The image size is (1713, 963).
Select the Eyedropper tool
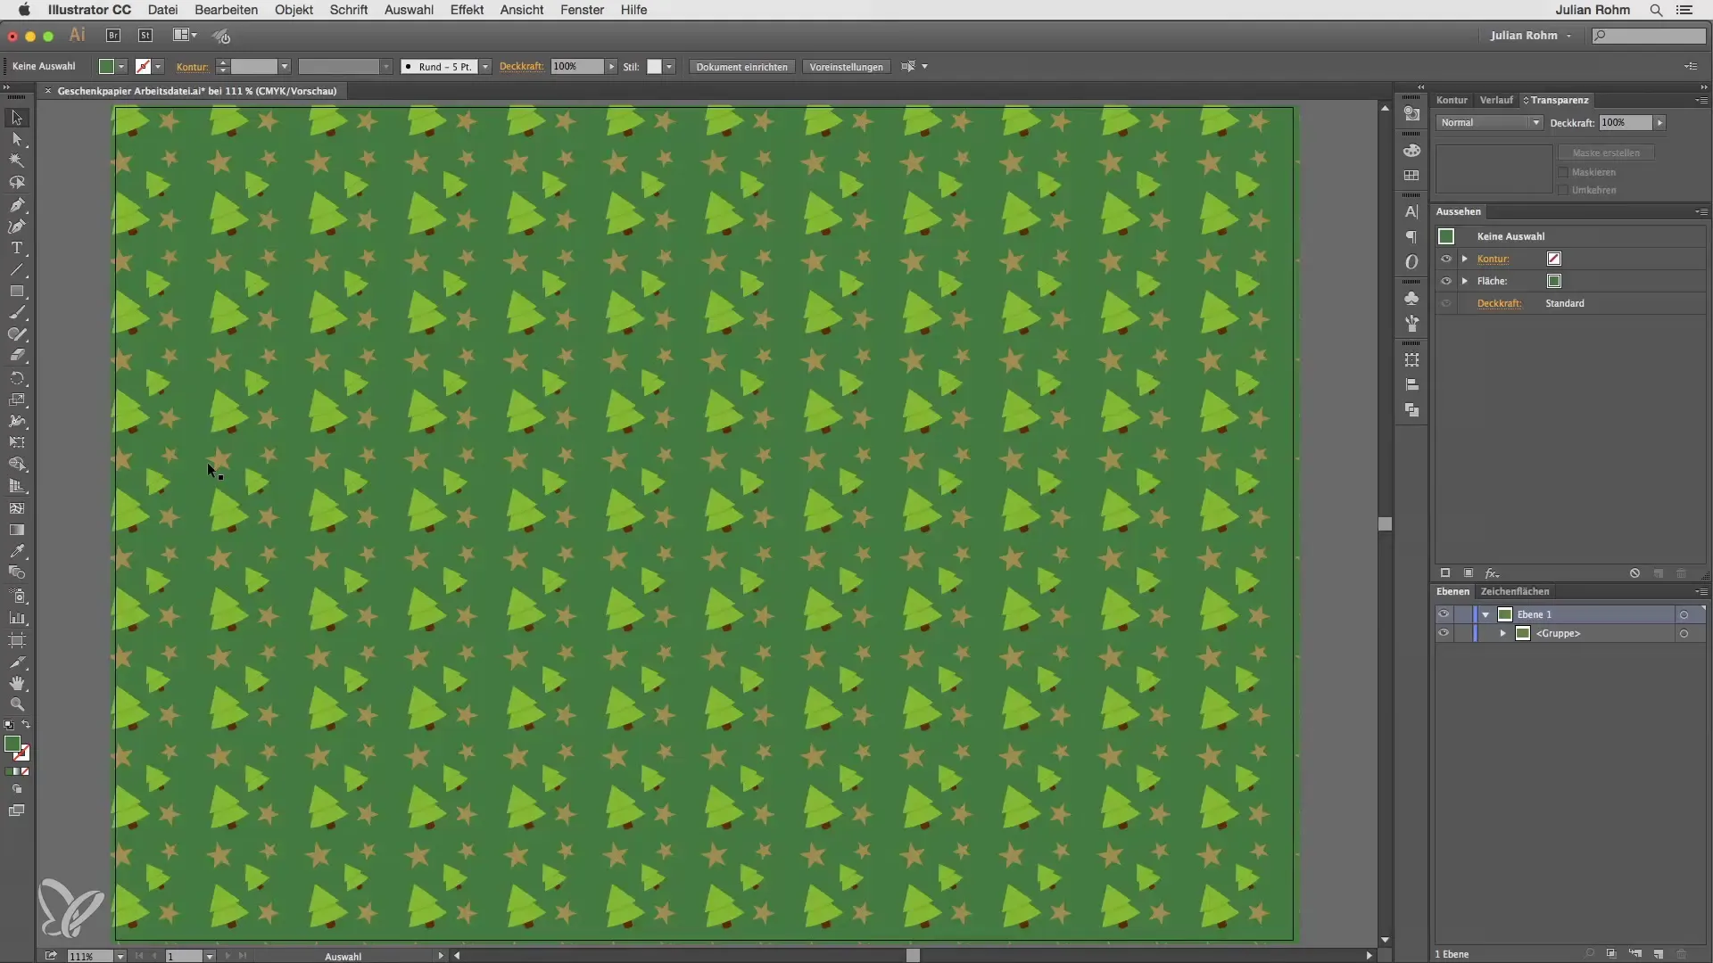click(17, 552)
